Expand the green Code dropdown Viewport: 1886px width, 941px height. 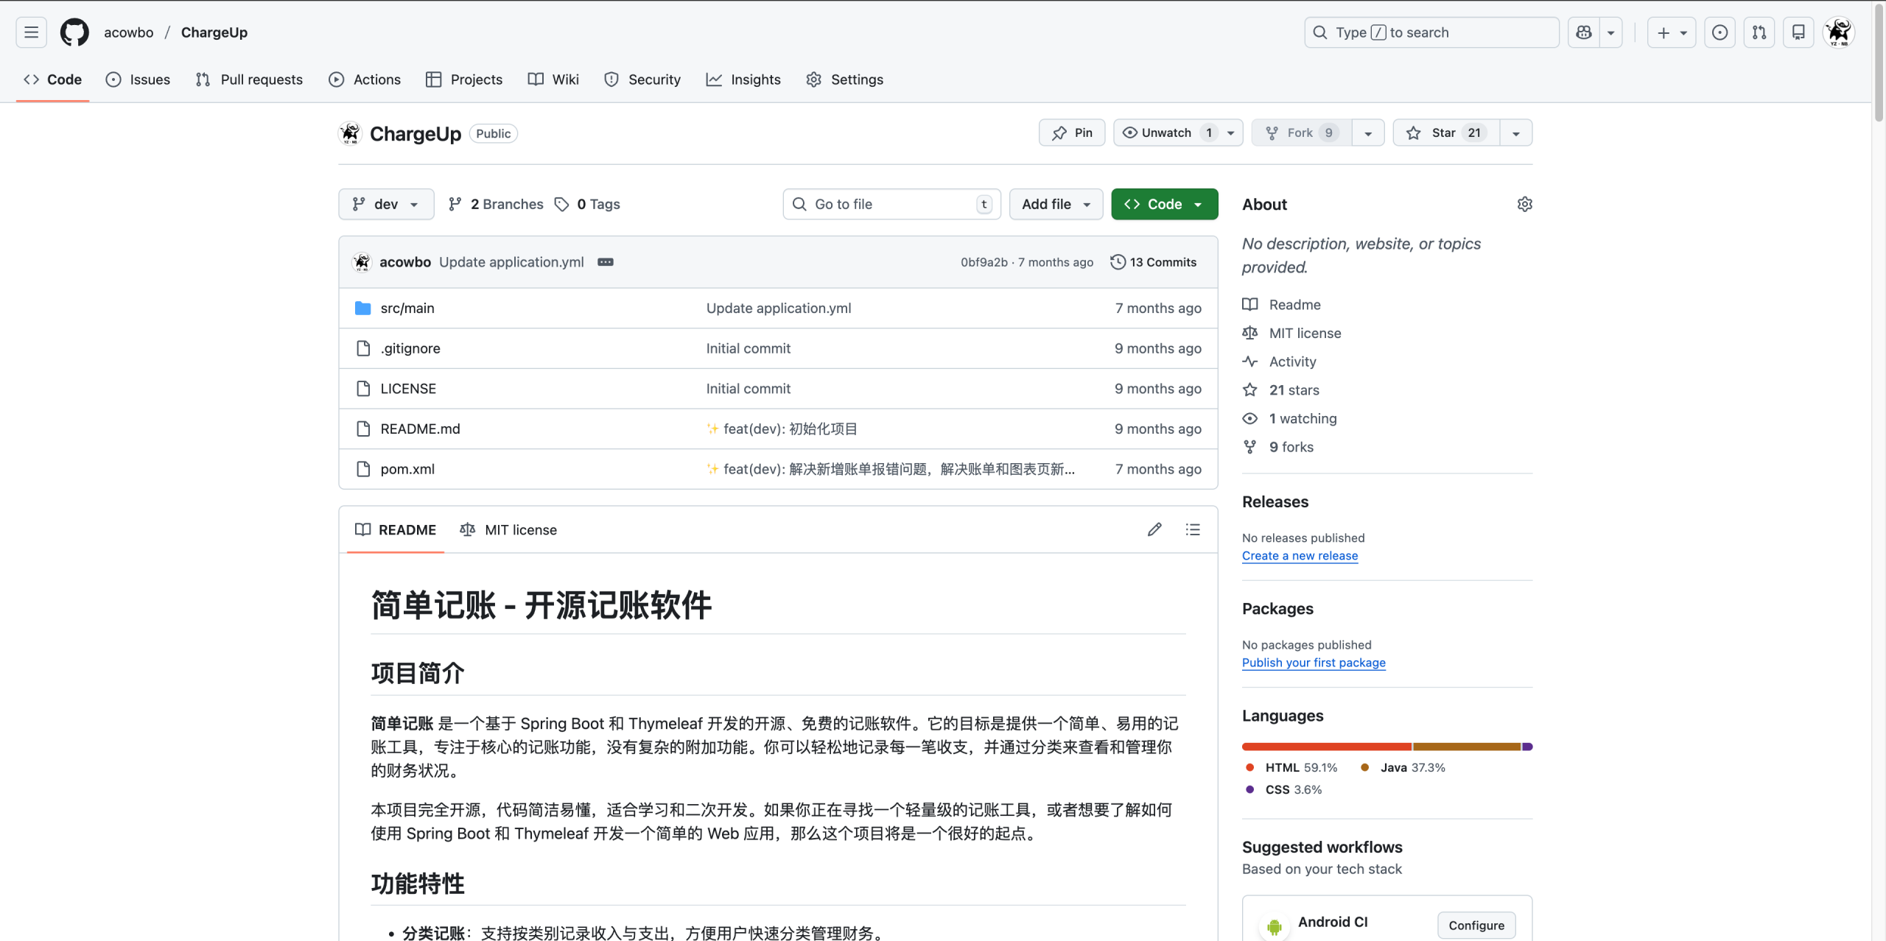click(x=1164, y=204)
